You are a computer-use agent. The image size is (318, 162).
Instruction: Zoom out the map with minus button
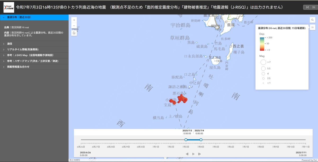tap(74, 26)
